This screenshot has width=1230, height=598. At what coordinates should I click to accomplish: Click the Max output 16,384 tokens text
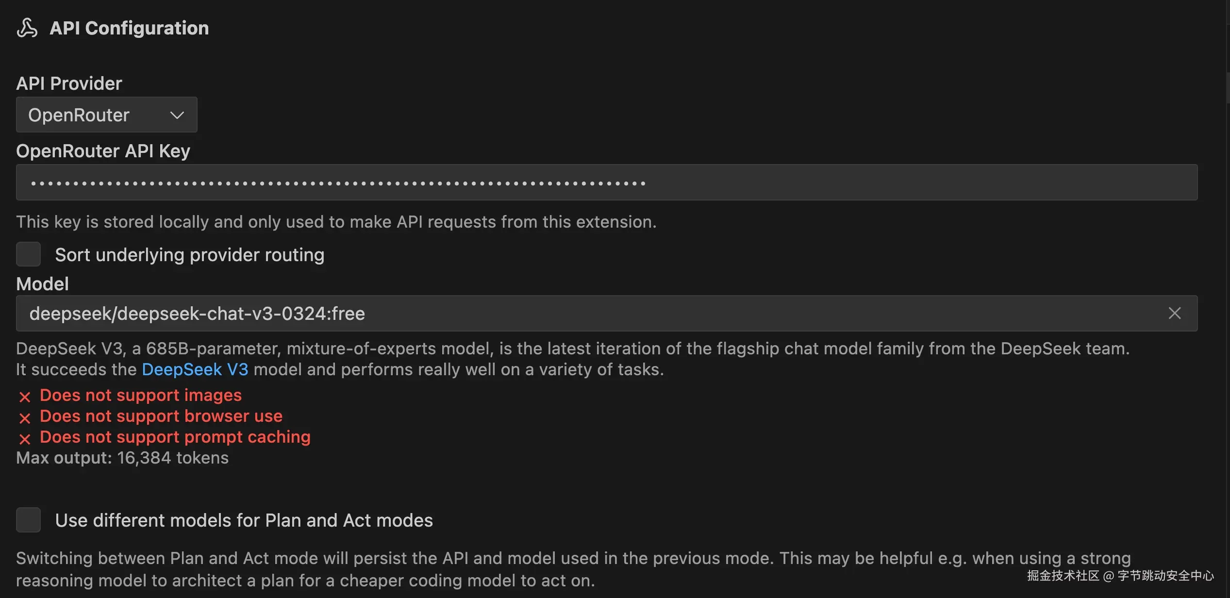[x=122, y=458]
